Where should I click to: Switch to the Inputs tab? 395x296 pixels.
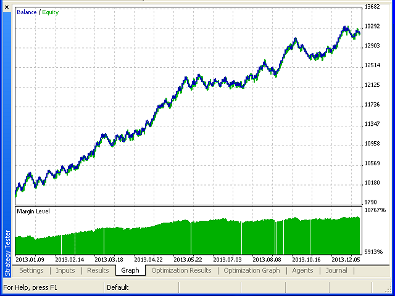[65, 270]
